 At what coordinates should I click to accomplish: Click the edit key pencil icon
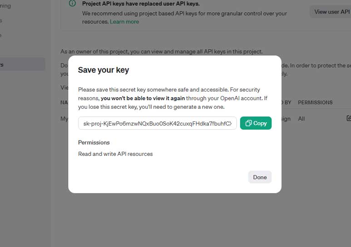tap(349, 118)
